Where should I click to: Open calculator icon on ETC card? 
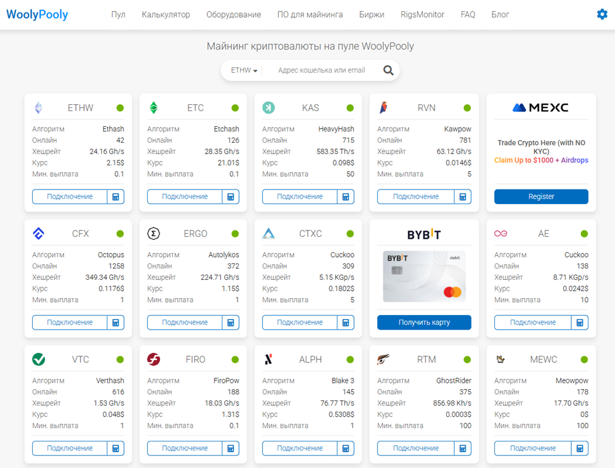point(231,197)
